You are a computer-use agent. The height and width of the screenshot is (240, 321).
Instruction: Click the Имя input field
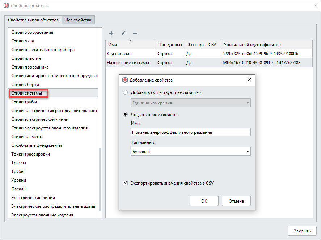point(191,132)
